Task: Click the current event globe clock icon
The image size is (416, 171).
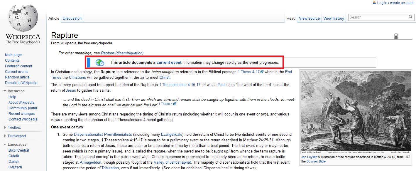Action: 100,62
